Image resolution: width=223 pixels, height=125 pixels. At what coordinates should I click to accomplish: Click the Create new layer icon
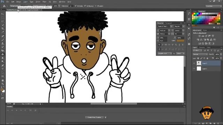[215, 124]
